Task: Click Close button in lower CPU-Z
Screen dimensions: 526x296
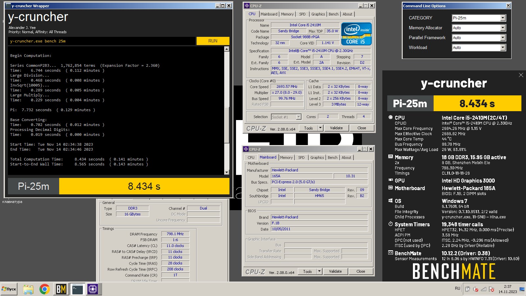Action: (361, 271)
